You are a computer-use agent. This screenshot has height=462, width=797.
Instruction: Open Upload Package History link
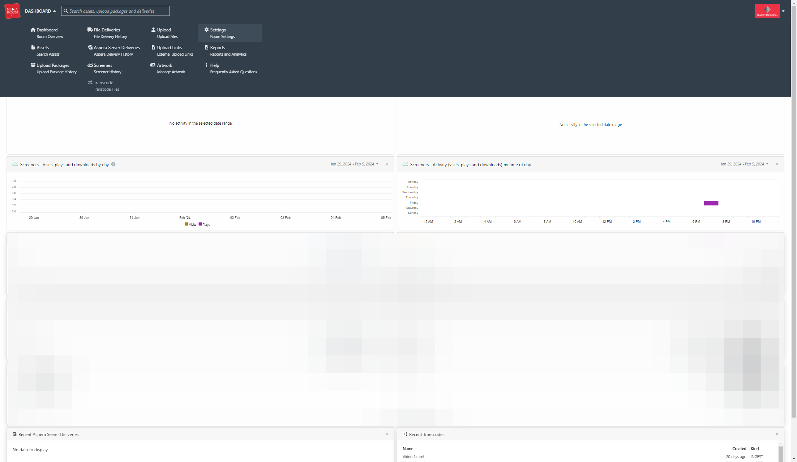click(56, 72)
